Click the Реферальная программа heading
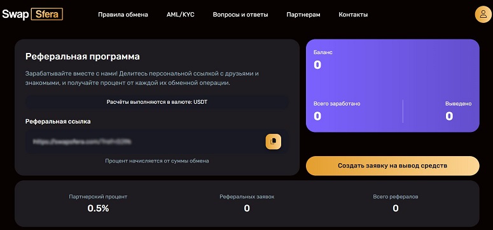This screenshot has width=493, height=230. tap(82, 57)
